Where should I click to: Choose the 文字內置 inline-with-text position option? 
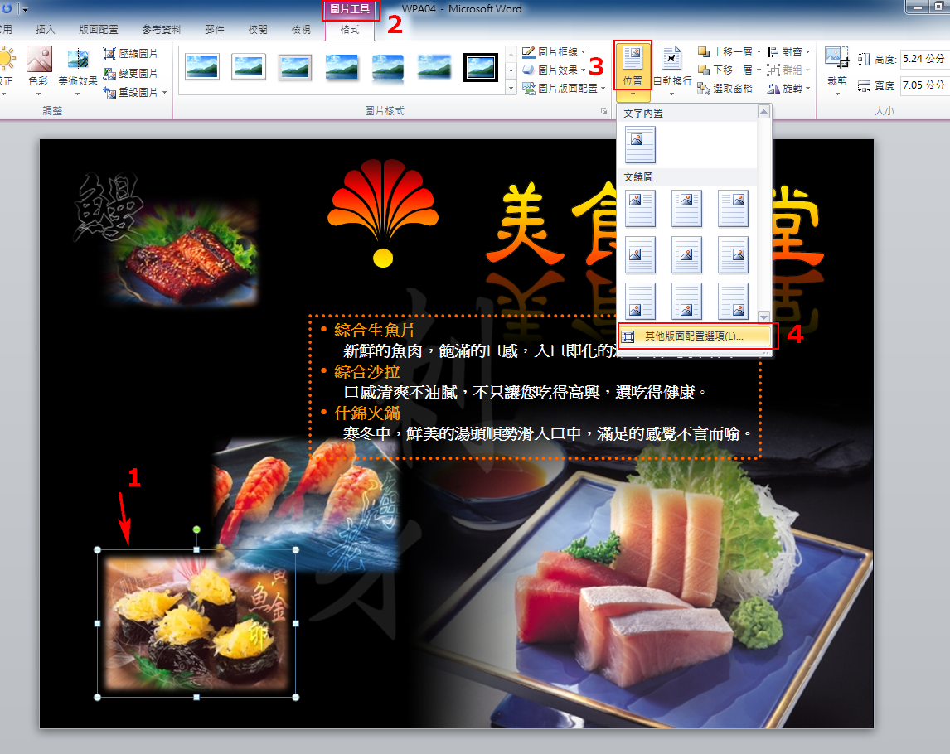click(640, 145)
